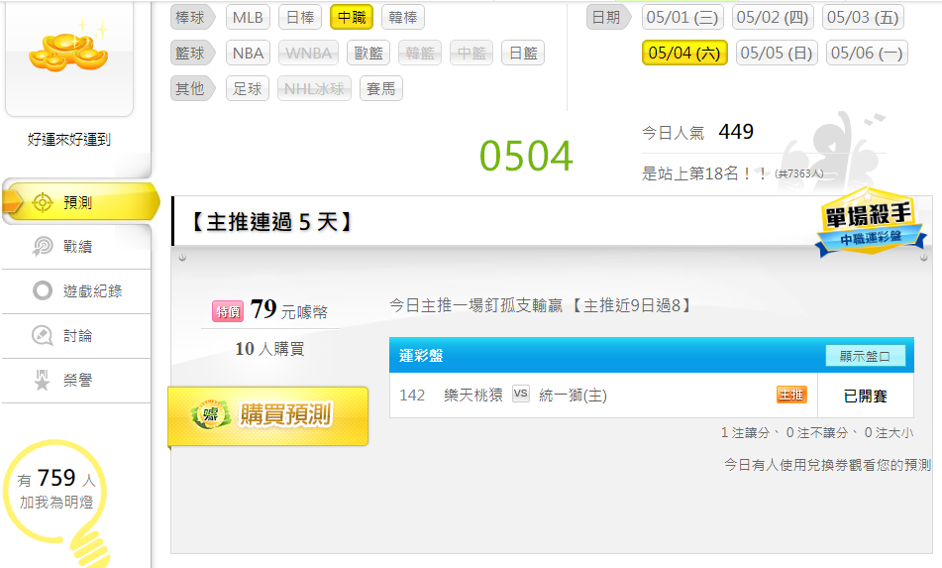Open the 預測 prediction target icon
This screenshot has height=568, width=942.
[x=43, y=203]
